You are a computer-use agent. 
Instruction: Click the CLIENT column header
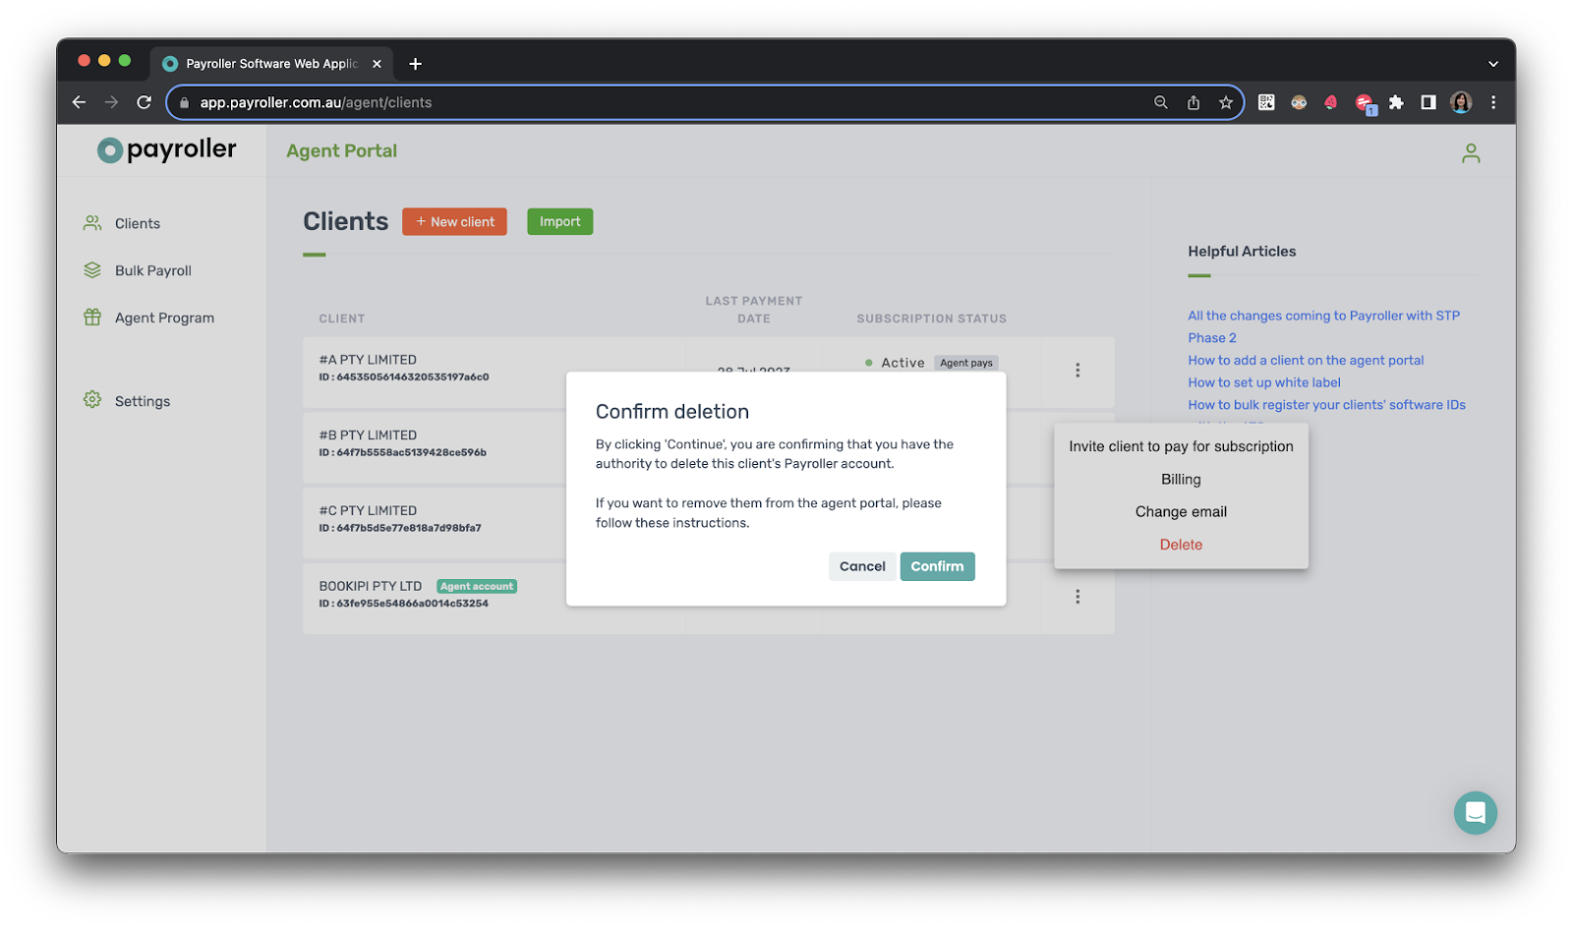tap(342, 319)
